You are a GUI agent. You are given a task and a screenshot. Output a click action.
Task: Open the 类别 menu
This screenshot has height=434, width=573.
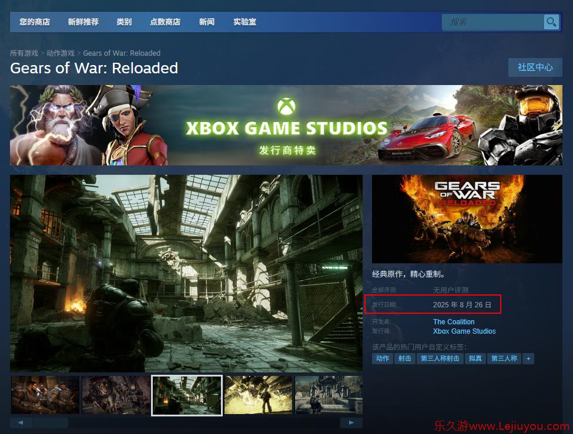[x=124, y=22]
